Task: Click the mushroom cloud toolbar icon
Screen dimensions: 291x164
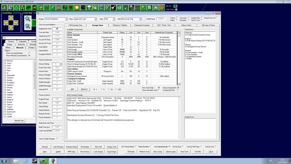Action: pyautogui.click(x=89, y=8)
